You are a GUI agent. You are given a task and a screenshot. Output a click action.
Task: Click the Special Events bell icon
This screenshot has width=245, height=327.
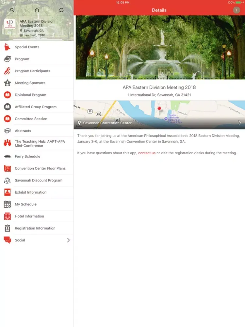7,47
